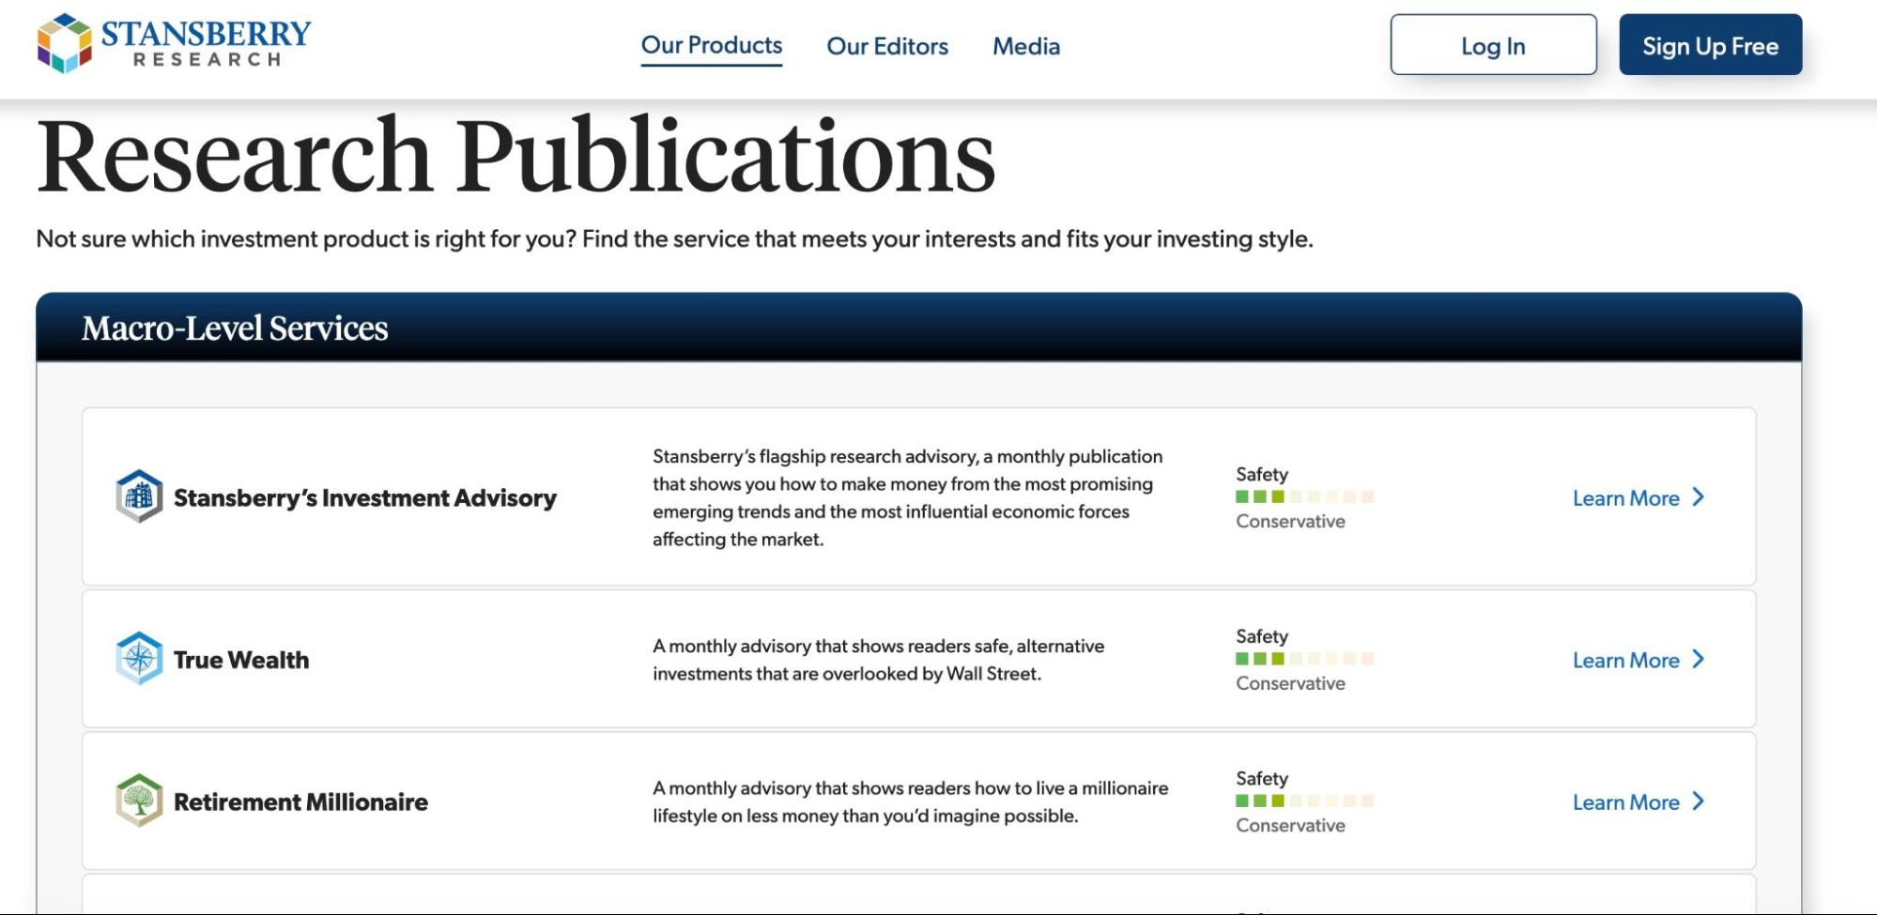This screenshot has height=915, width=1877.
Task: Select the True Wealth publication title
Action: tap(241, 660)
